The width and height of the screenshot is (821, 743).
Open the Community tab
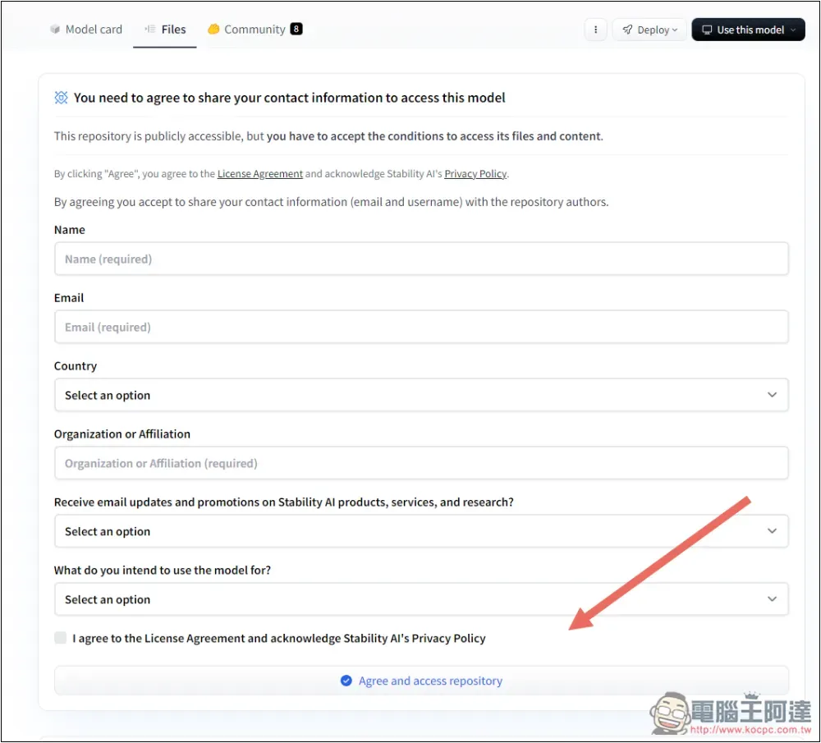tap(255, 30)
